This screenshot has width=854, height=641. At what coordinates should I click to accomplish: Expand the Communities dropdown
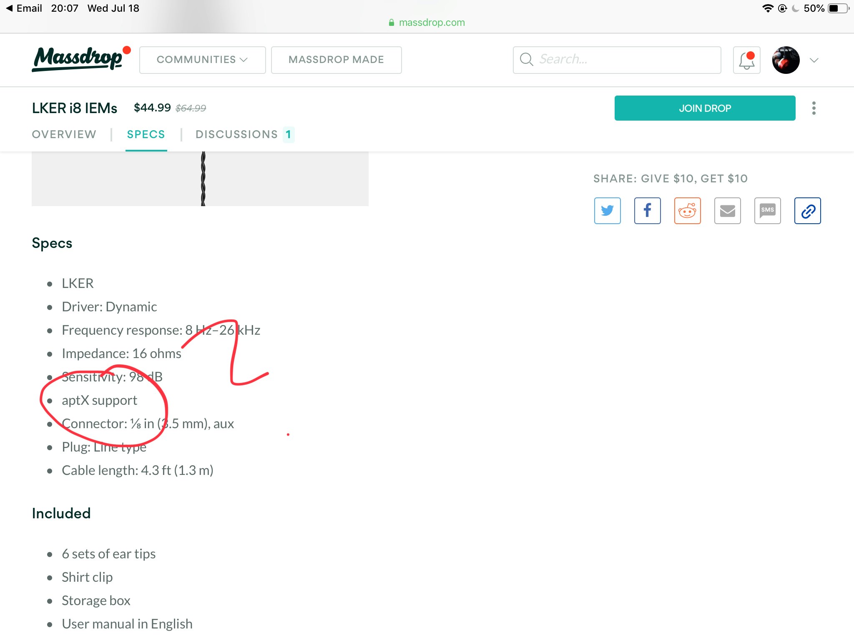tap(202, 60)
